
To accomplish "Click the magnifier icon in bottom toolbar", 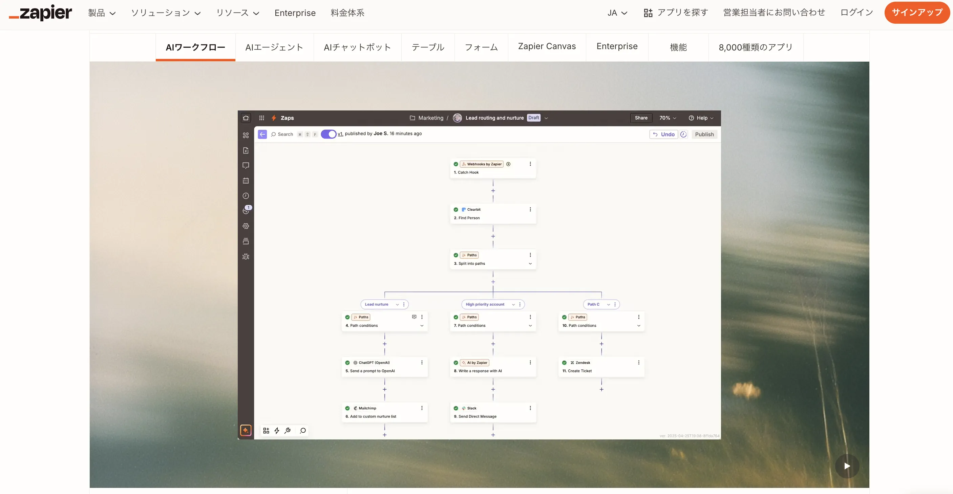I will [x=303, y=430].
